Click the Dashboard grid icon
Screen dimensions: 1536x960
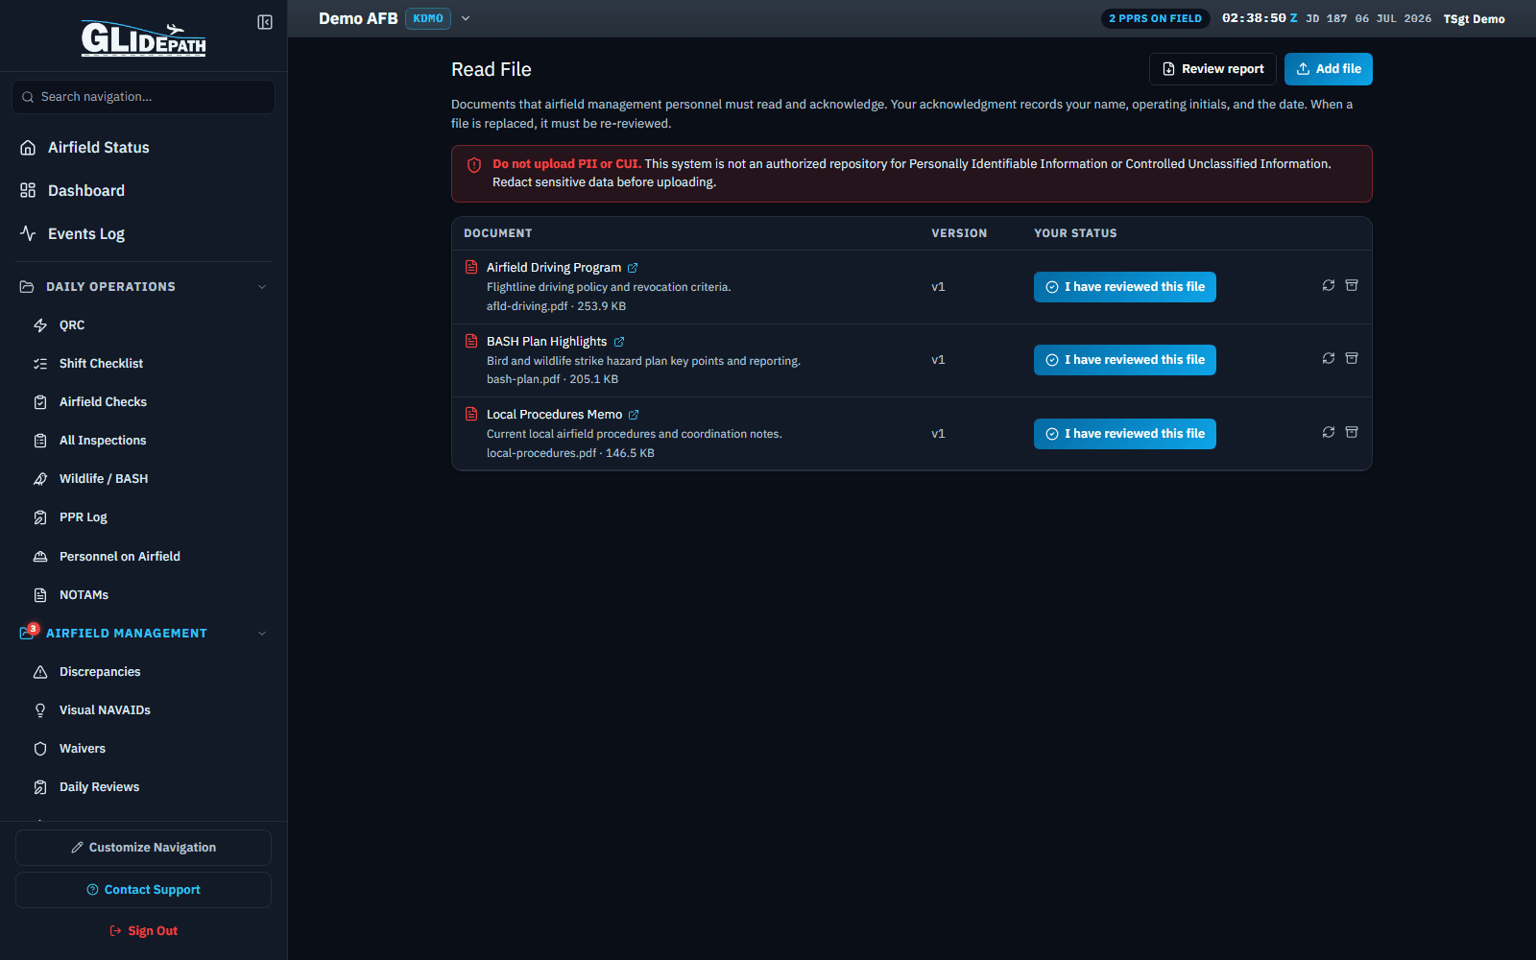pyautogui.click(x=28, y=190)
